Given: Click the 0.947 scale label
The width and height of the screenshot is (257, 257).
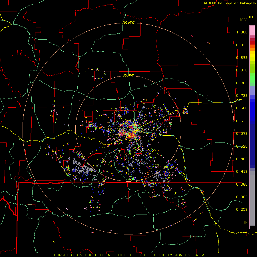Looking at the screenshot, I should (242, 45).
